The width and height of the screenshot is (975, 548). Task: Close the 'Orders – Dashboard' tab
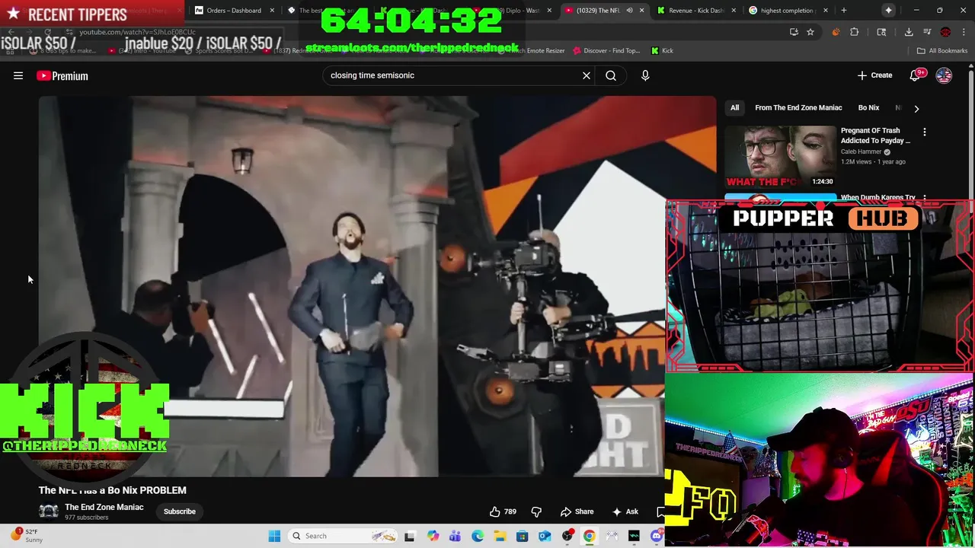(x=272, y=11)
